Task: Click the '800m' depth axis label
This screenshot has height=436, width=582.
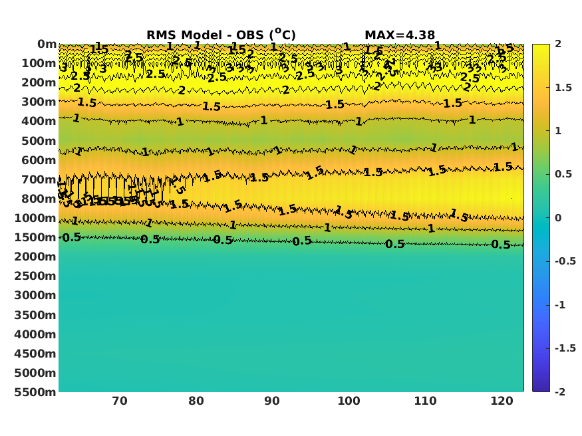Action: (x=39, y=199)
